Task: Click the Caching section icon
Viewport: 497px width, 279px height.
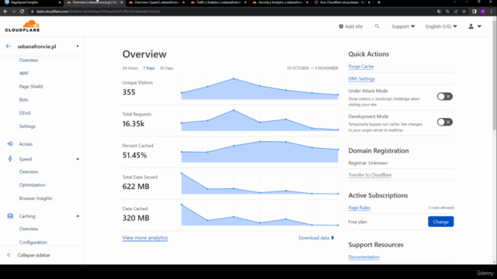Action: pyautogui.click(x=10, y=216)
